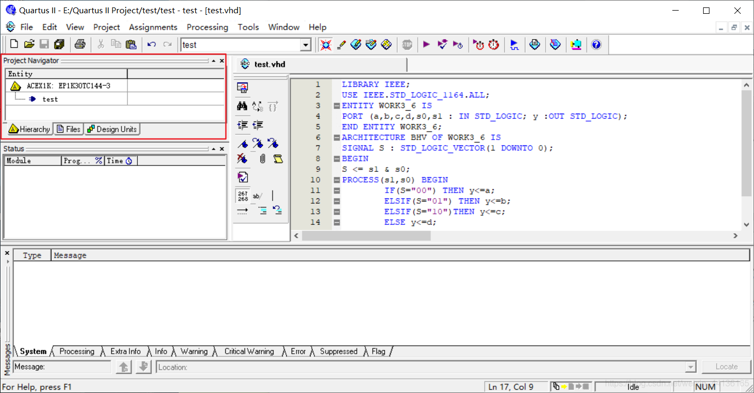
Task: Click the Save All toolbar icon
Action: (x=59, y=45)
